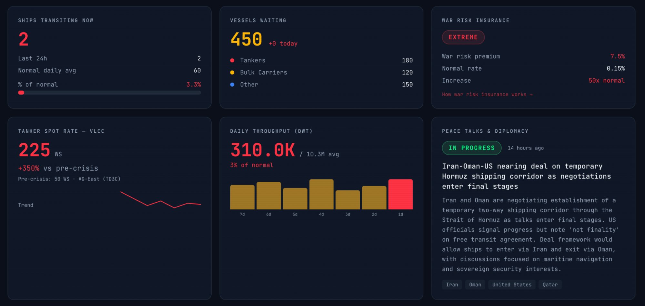The width and height of the screenshot is (645, 306).
Task: Click the 'TANKER SPOT RATE — VLCC' card title
Action: tap(61, 131)
